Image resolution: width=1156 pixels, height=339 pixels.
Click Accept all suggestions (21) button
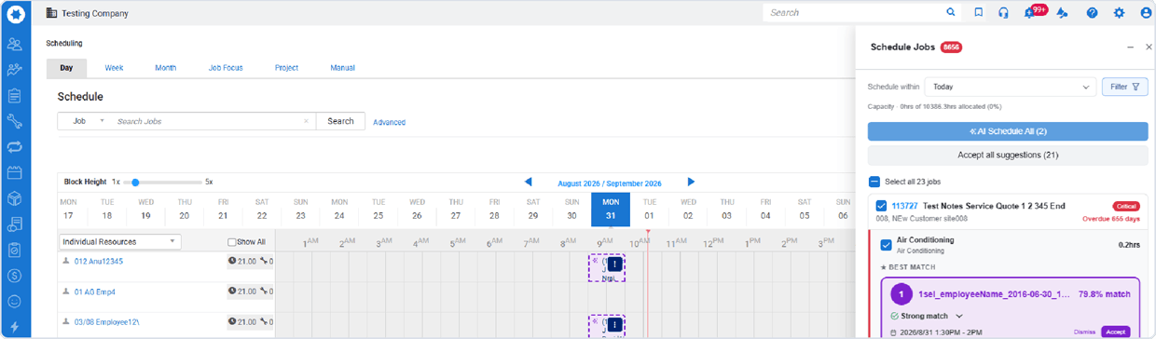pyautogui.click(x=1008, y=155)
